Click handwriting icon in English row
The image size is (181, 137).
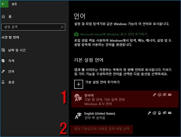(x=164, y=113)
